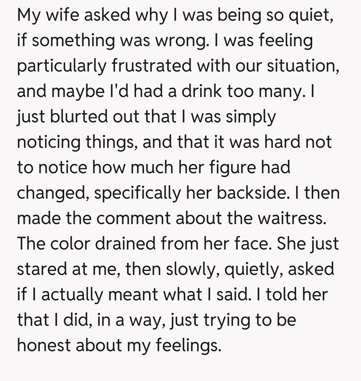Click the word "frustrated" in the text

tap(151, 66)
